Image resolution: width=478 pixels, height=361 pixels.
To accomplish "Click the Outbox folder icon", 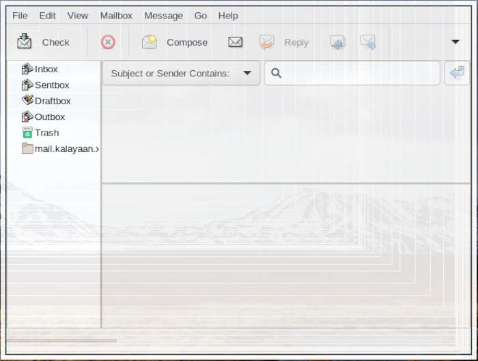I will (x=27, y=116).
